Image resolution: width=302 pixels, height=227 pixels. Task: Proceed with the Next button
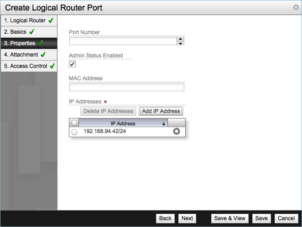click(187, 218)
